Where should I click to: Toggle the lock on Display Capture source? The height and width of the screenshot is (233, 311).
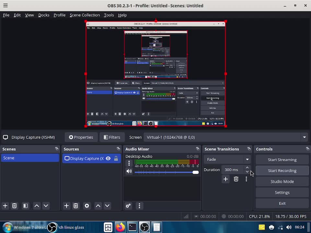[x=116, y=158]
